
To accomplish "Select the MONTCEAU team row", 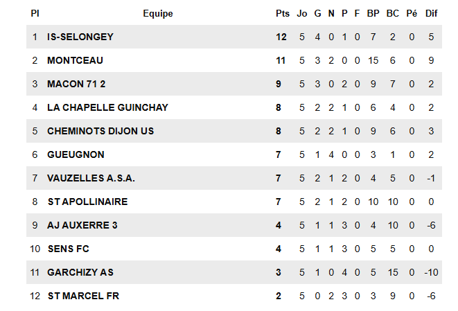I will (75, 60).
